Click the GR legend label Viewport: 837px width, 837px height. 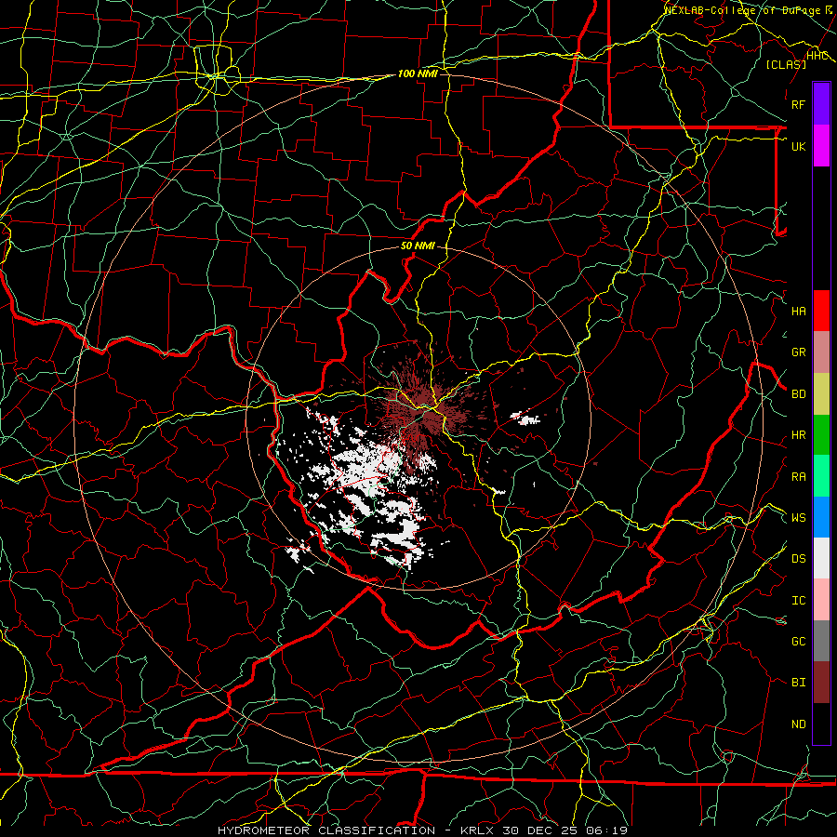(799, 352)
